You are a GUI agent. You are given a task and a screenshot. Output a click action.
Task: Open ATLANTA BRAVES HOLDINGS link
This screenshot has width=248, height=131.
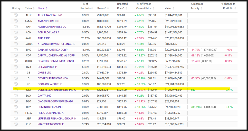[x=56, y=44]
